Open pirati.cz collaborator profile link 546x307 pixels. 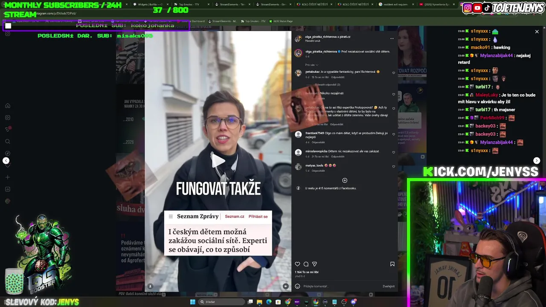[x=345, y=37]
